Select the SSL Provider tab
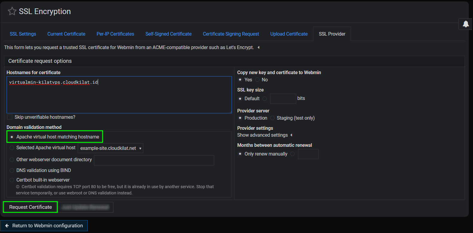This screenshot has width=473, height=233. [x=332, y=34]
